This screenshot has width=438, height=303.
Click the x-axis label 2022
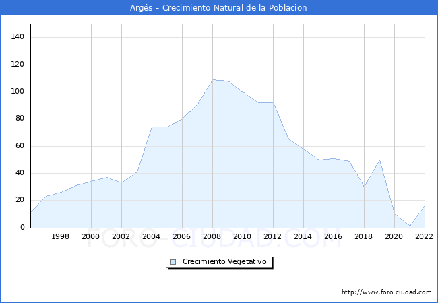pos(424,236)
